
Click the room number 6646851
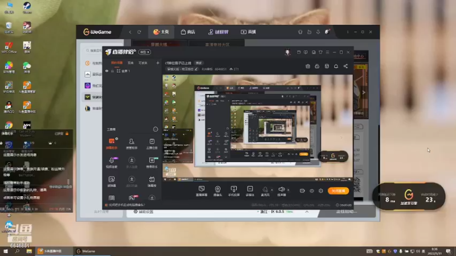pyautogui.click(x=221, y=69)
